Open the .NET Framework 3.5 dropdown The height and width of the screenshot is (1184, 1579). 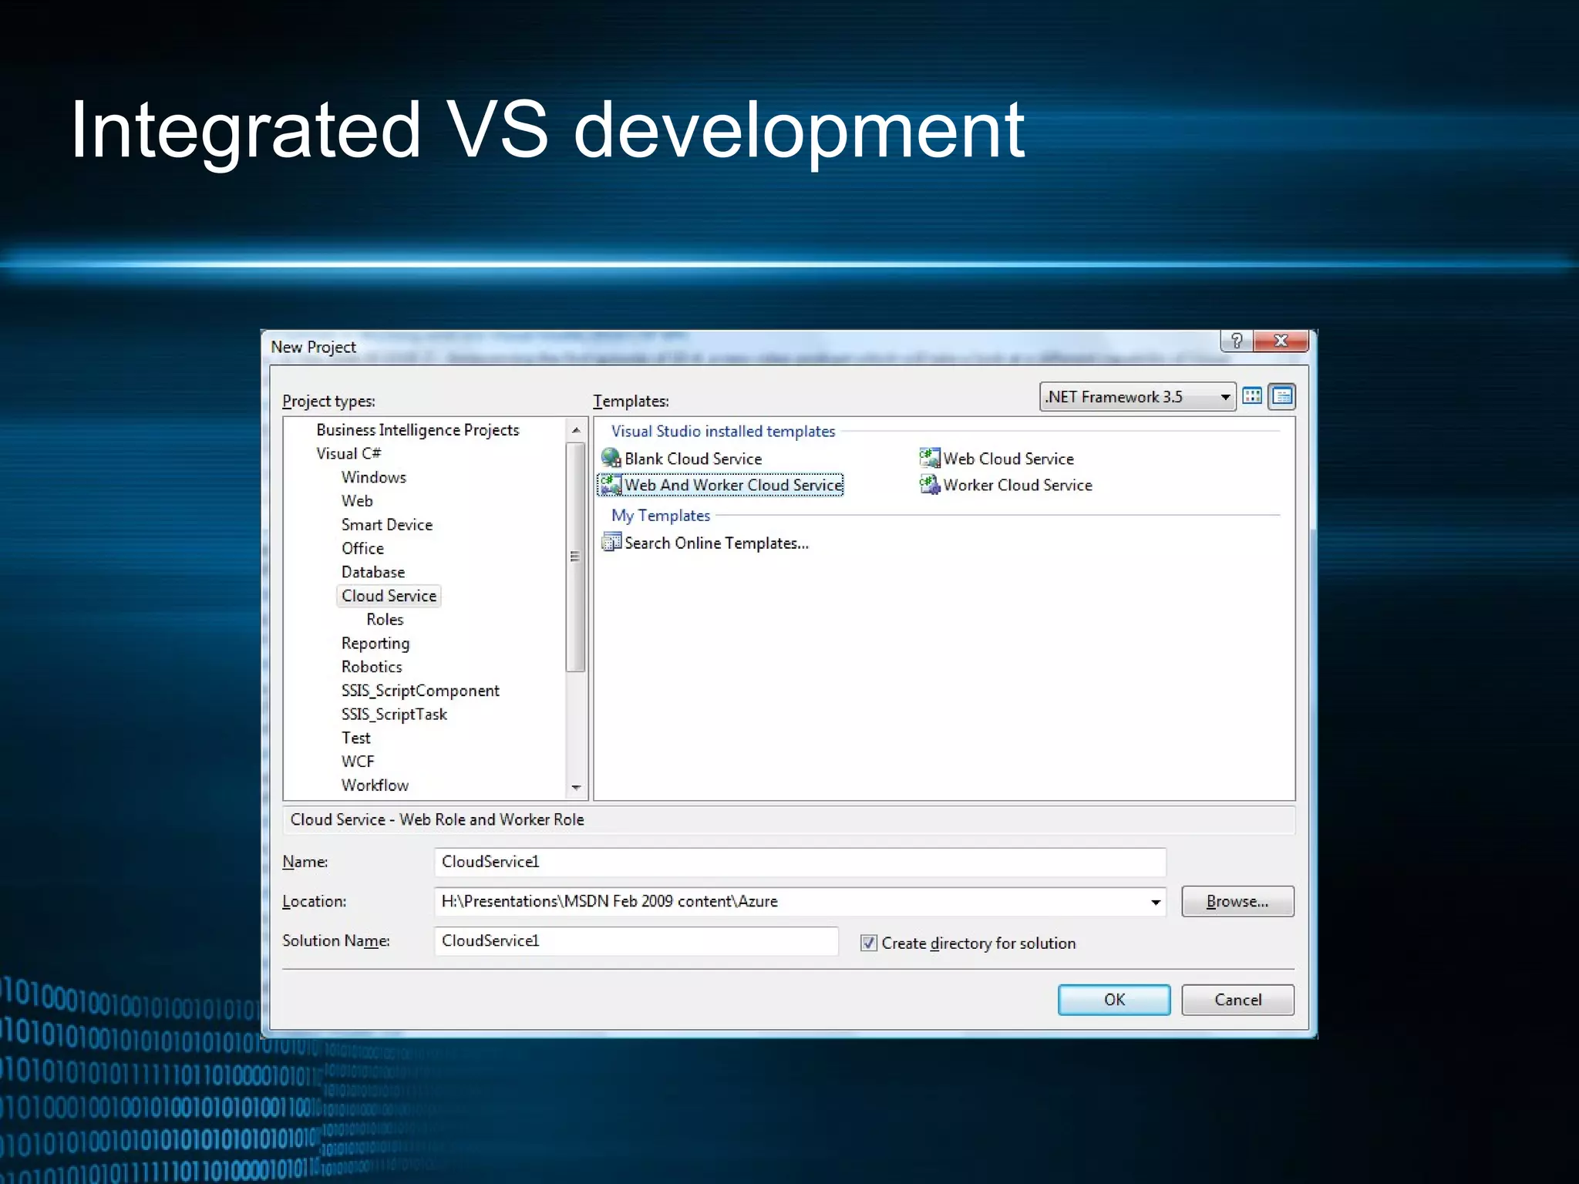[1225, 397]
